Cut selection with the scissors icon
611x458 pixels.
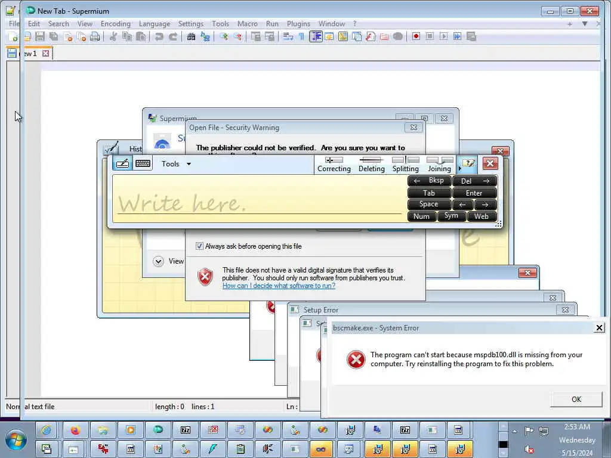click(113, 36)
